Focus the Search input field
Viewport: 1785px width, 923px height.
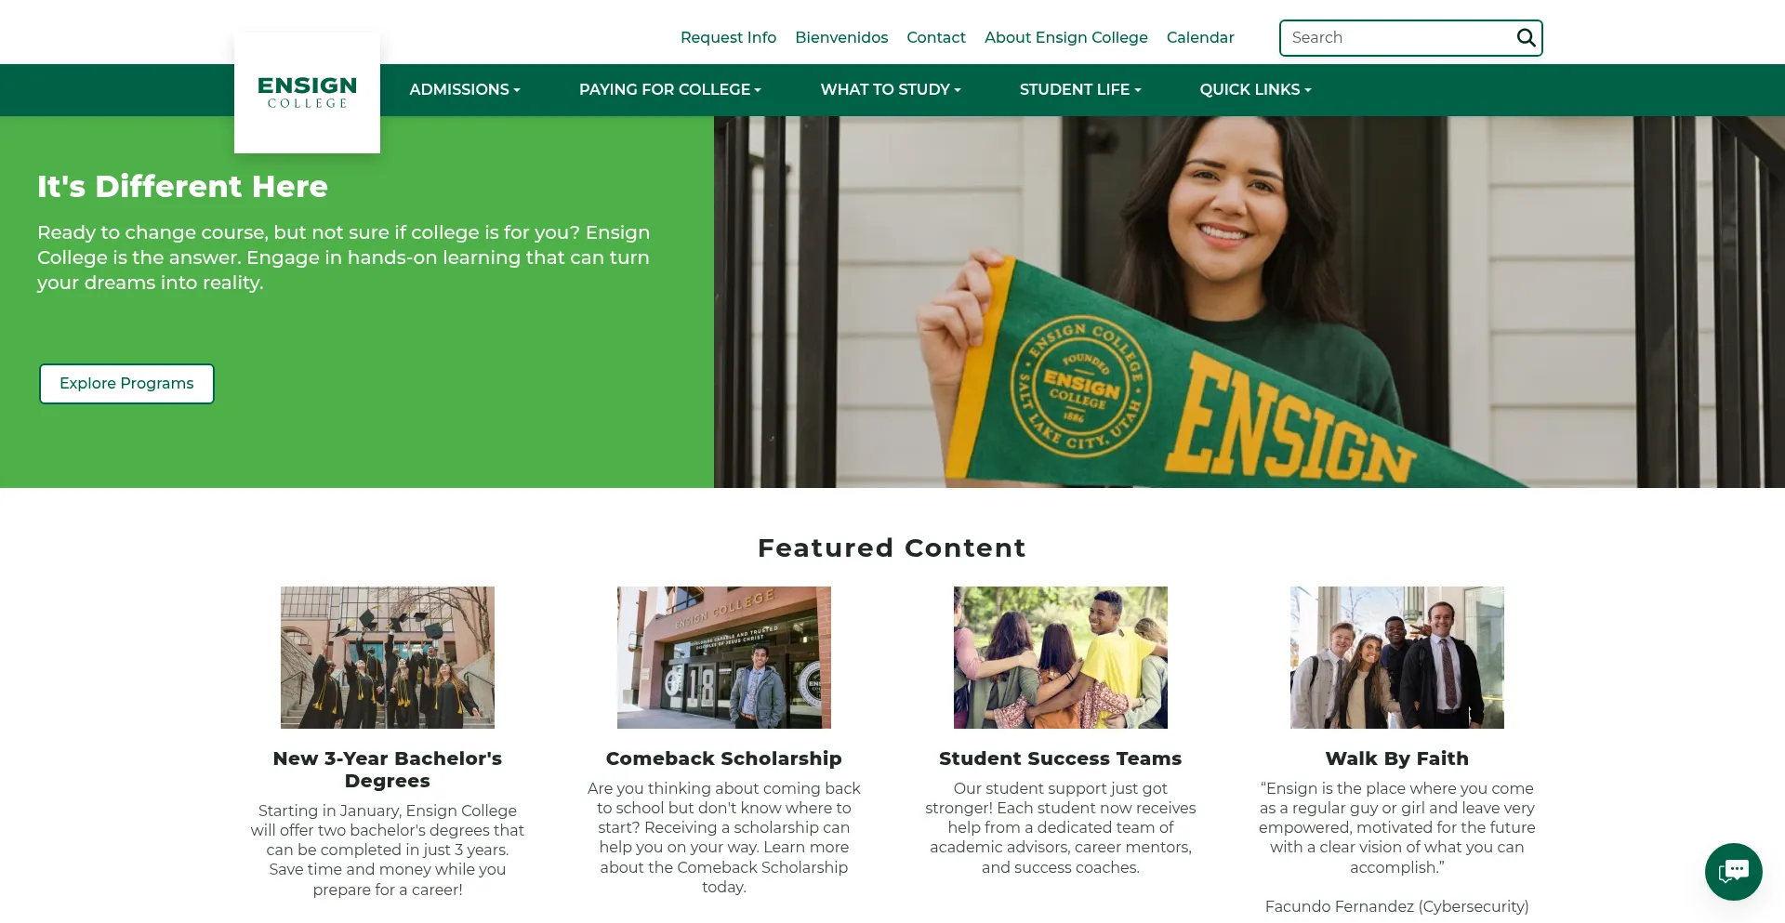click(x=1397, y=38)
